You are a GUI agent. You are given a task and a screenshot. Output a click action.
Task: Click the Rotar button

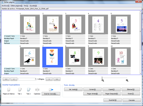coord(131,94)
